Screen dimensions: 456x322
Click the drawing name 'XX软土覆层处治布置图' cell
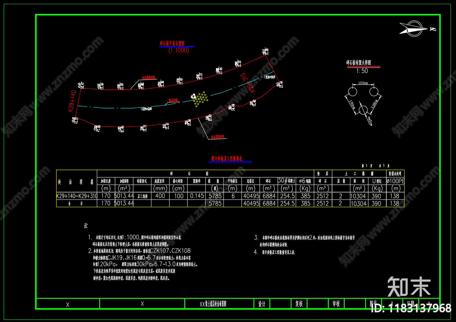(x=219, y=304)
